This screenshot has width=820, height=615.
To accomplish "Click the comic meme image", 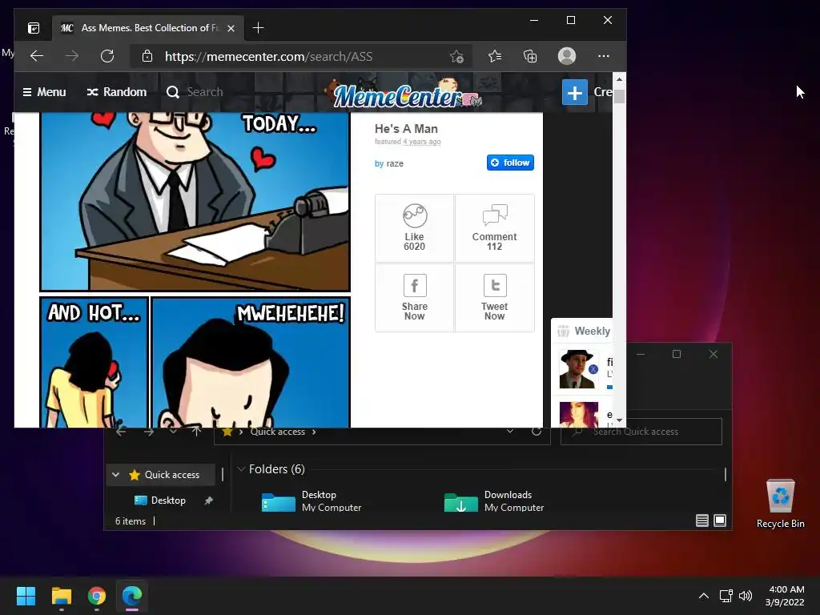I will coord(195,270).
